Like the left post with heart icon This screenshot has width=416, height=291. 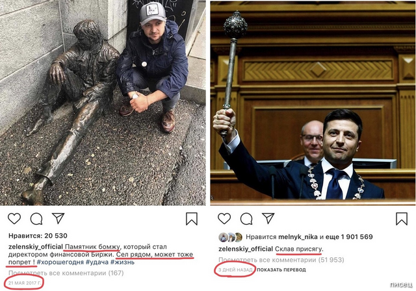(x=14, y=219)
